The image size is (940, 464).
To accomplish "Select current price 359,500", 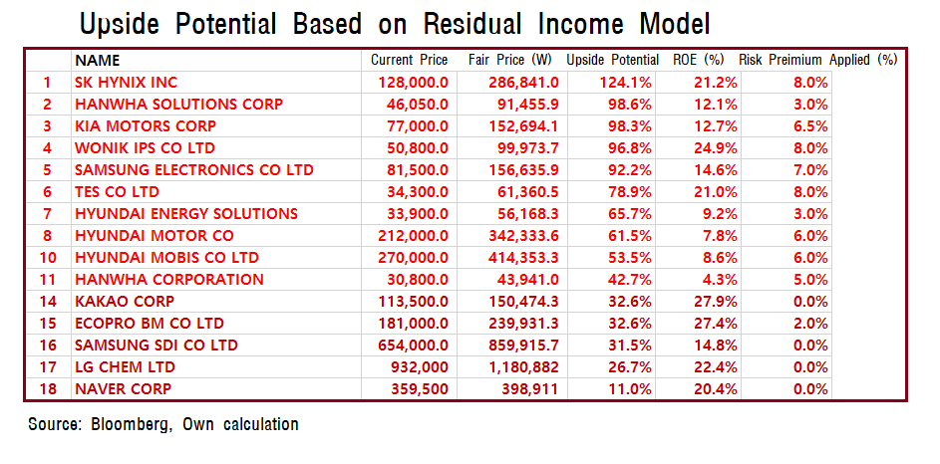I will coord(420,389).
